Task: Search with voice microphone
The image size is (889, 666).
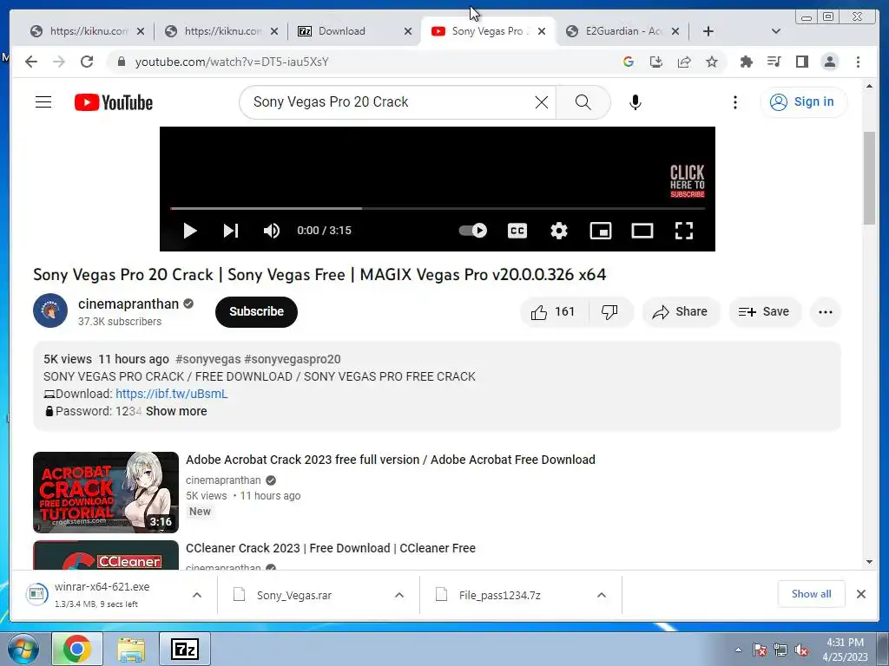Action: coord(635,102)
